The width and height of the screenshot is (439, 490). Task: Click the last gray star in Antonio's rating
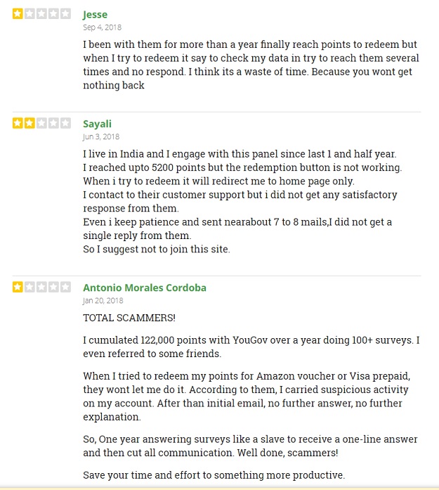[x=65, y=287]
